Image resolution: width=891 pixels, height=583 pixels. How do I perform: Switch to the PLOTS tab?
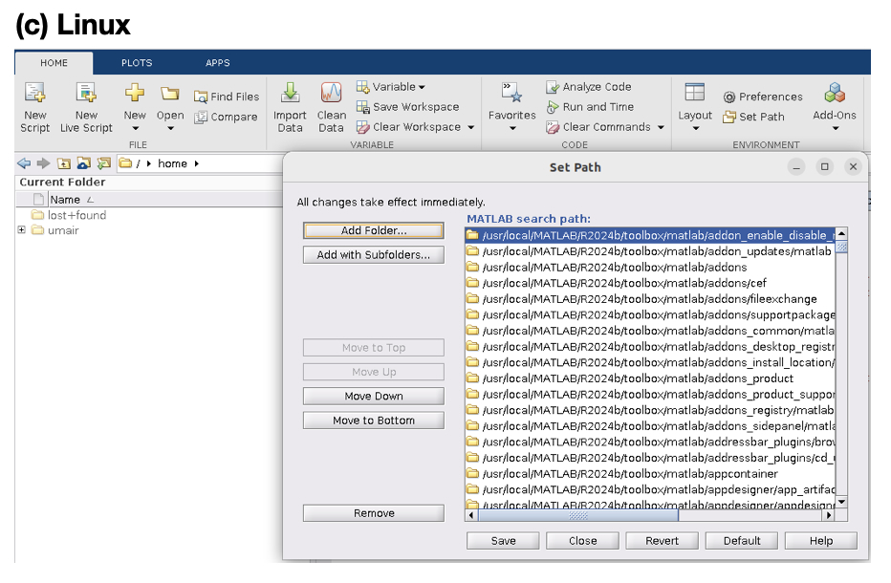(137, 63)
